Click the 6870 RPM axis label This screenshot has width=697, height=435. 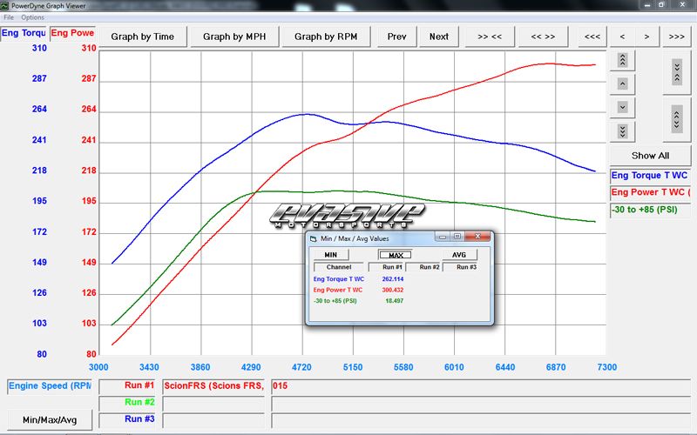556,367
